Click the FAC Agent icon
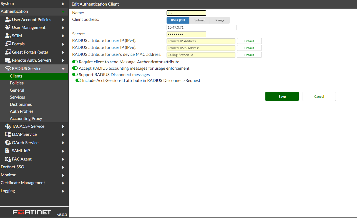 tap(8, 159)
